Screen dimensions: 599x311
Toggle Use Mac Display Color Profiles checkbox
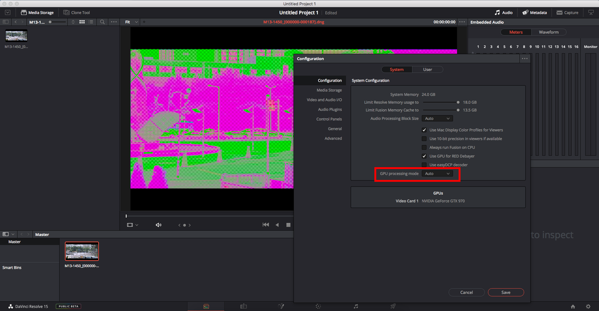click(424, 130)
